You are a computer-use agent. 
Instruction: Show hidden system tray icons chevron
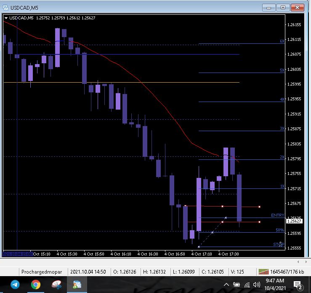coord(226,285)
